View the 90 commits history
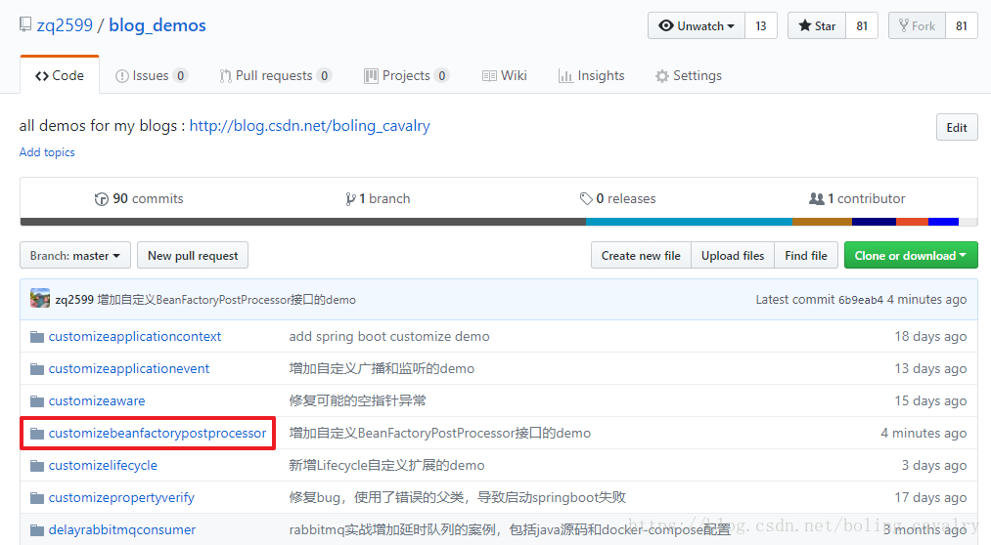Viewport: 991px width, 545px height. click(x=139, y=198)
